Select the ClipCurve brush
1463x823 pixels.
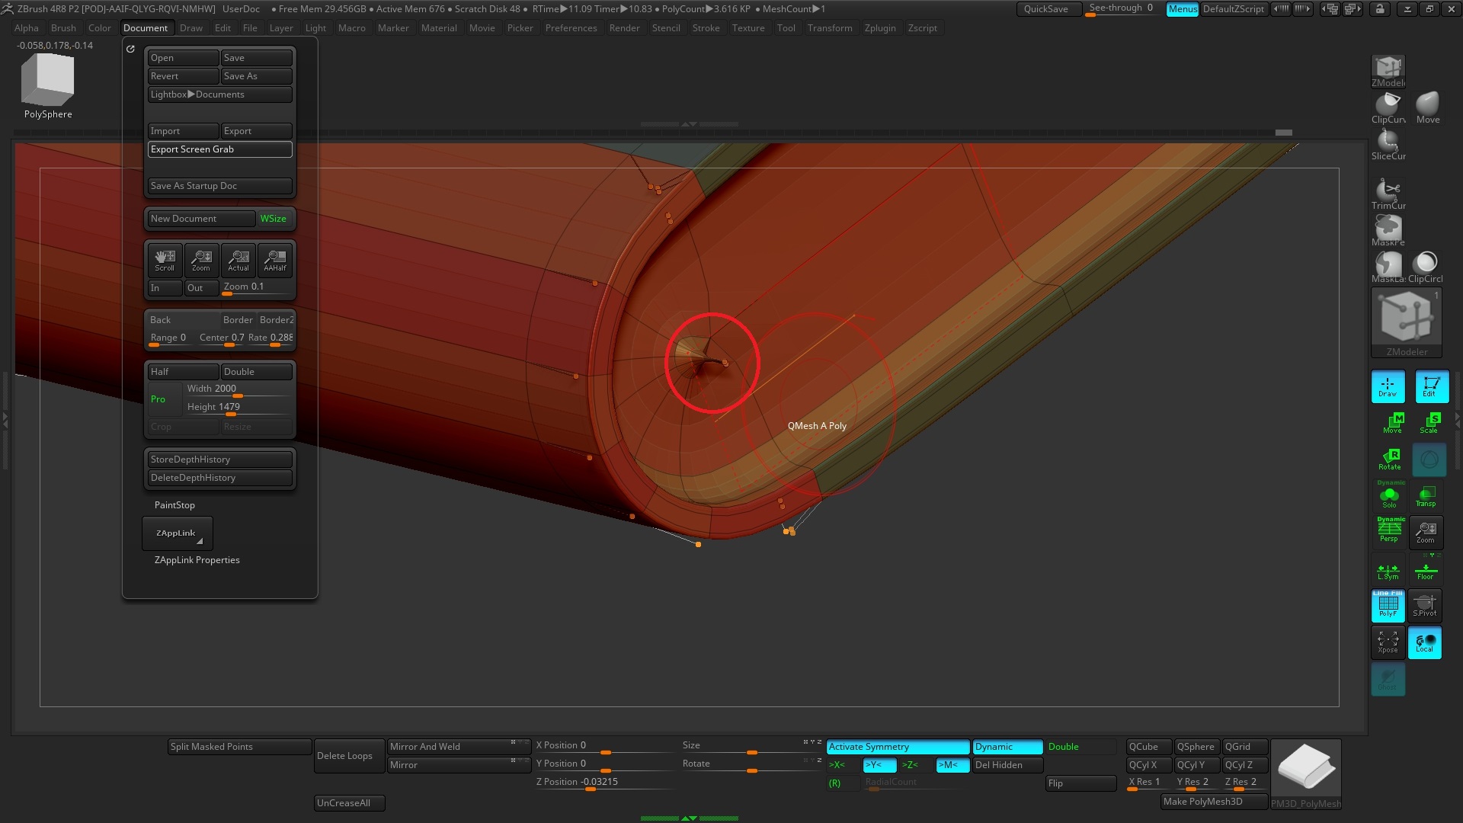click(x=1388, y=108)
